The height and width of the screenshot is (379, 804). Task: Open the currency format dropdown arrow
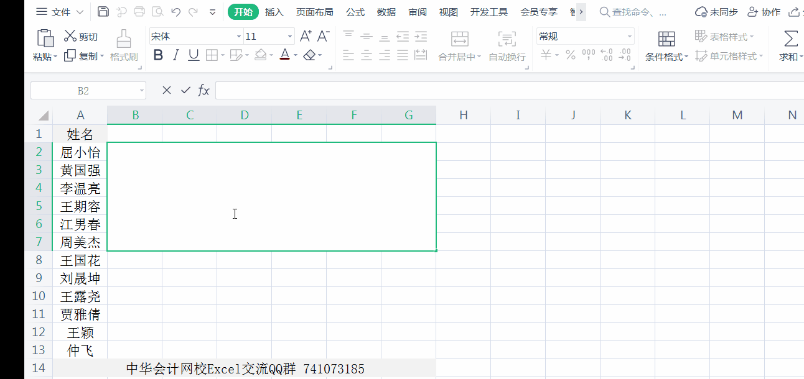(x=556, y=55)
